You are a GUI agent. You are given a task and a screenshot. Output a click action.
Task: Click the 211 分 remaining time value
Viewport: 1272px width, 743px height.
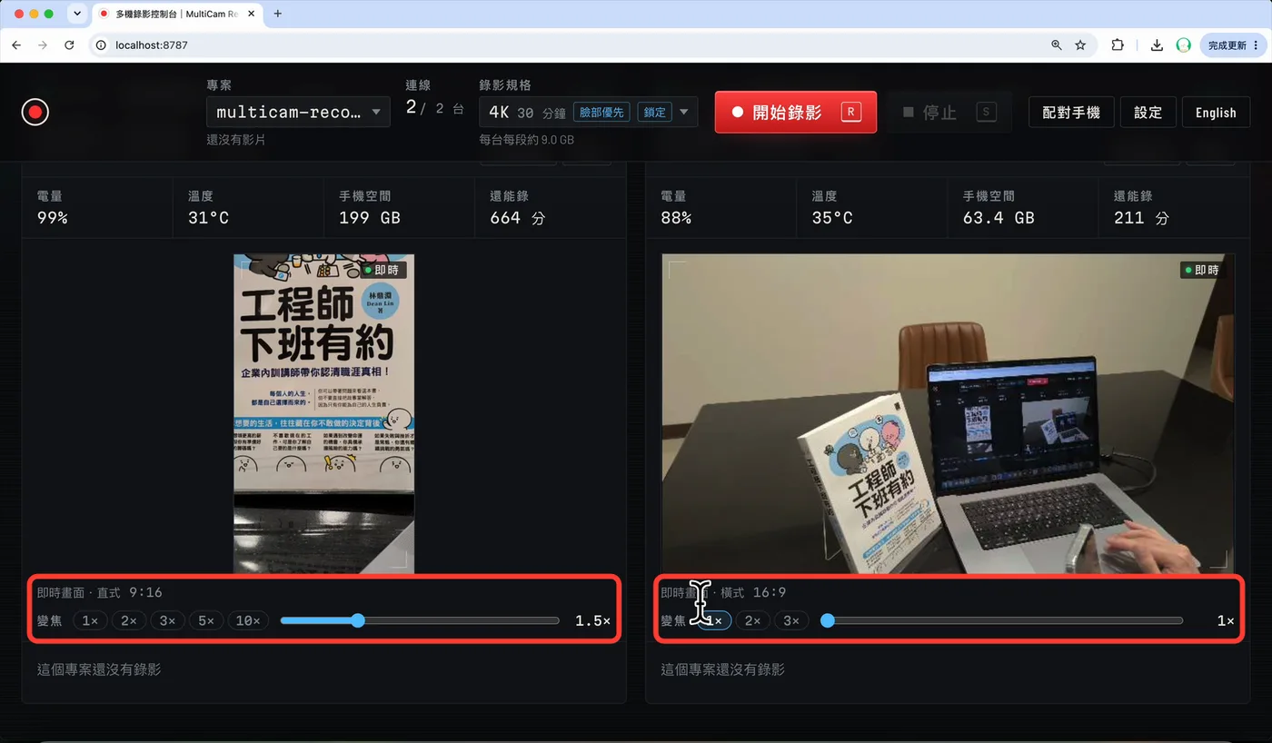tap(1141, 218)
